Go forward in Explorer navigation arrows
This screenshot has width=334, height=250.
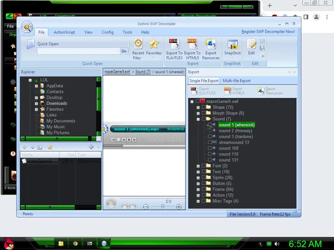tap(32, 147)
